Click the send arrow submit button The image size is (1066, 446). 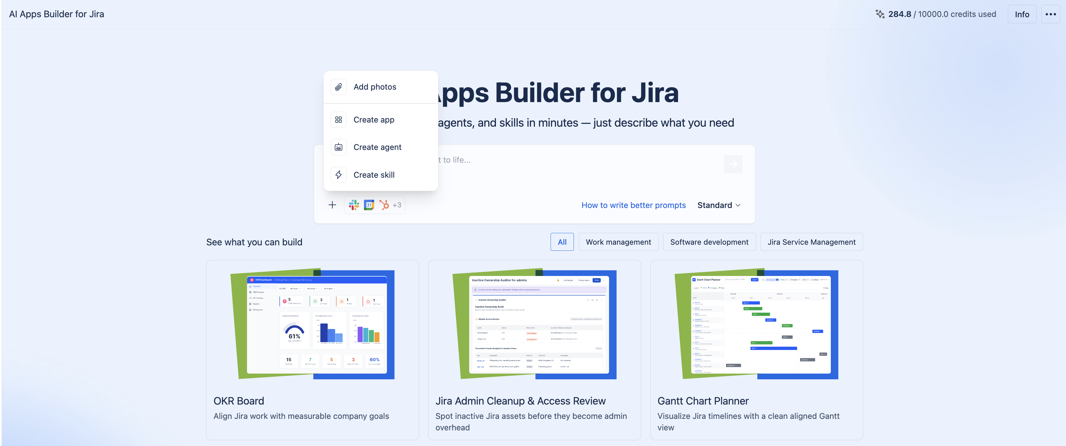(x=733, y=164)
